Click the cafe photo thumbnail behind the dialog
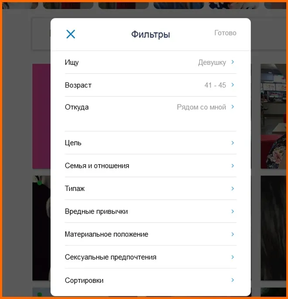 pos(273,116)
